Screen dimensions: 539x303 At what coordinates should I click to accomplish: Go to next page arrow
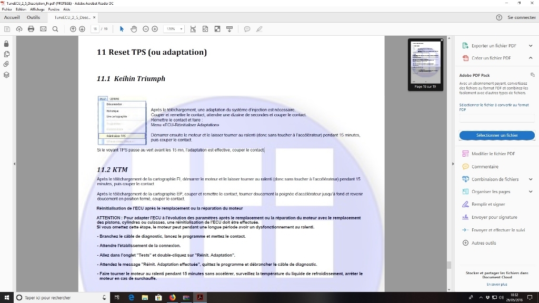(x=82, y=29)
